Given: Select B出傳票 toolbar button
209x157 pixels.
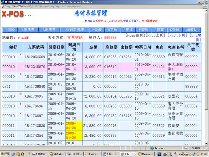Looking at the screenshot, I should 49,29.
